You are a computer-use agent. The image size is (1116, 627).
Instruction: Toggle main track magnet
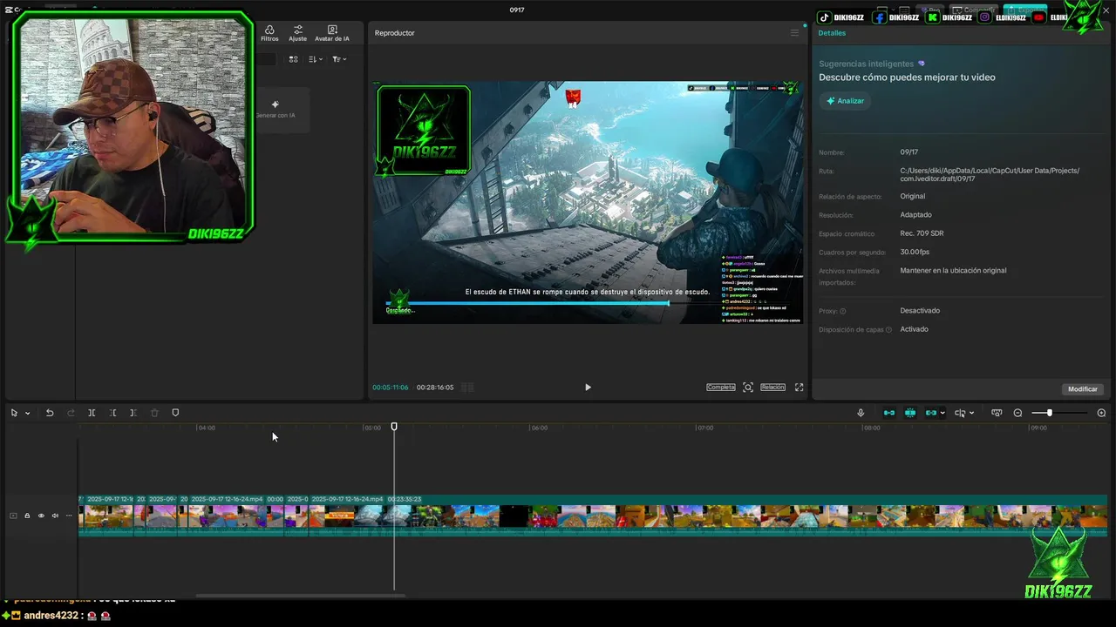[x=889, y=413]
